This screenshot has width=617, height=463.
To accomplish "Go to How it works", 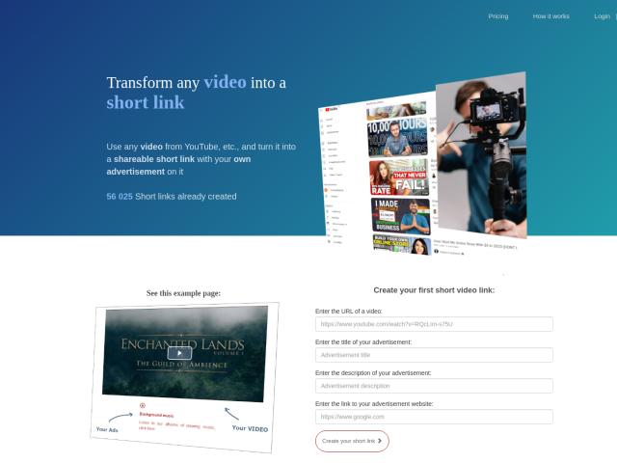I will [551, 16].
